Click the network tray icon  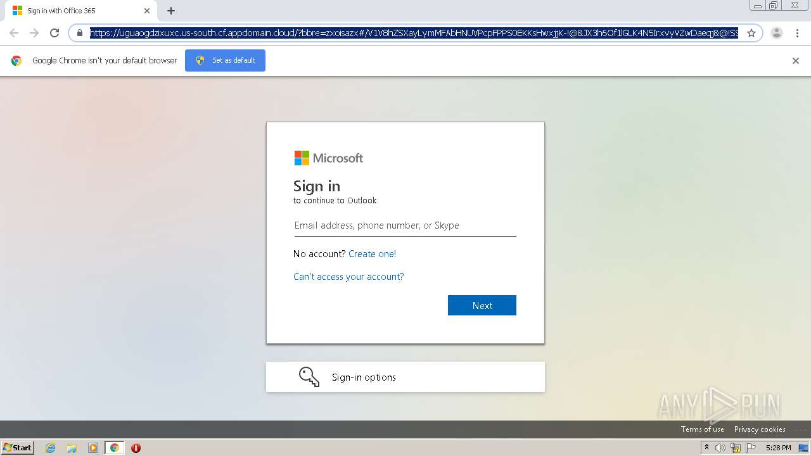pyautogui.click(x=736, y=448)
